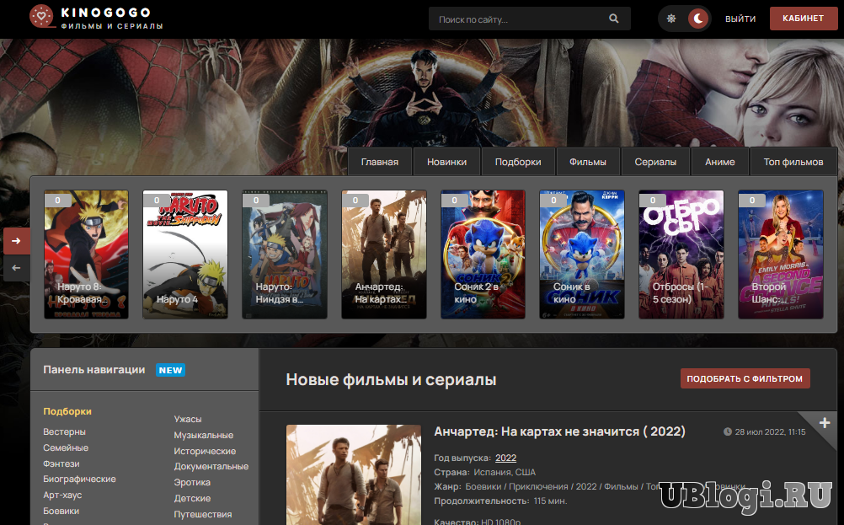Switch to the Новинки tab

[x=446, y=162]
